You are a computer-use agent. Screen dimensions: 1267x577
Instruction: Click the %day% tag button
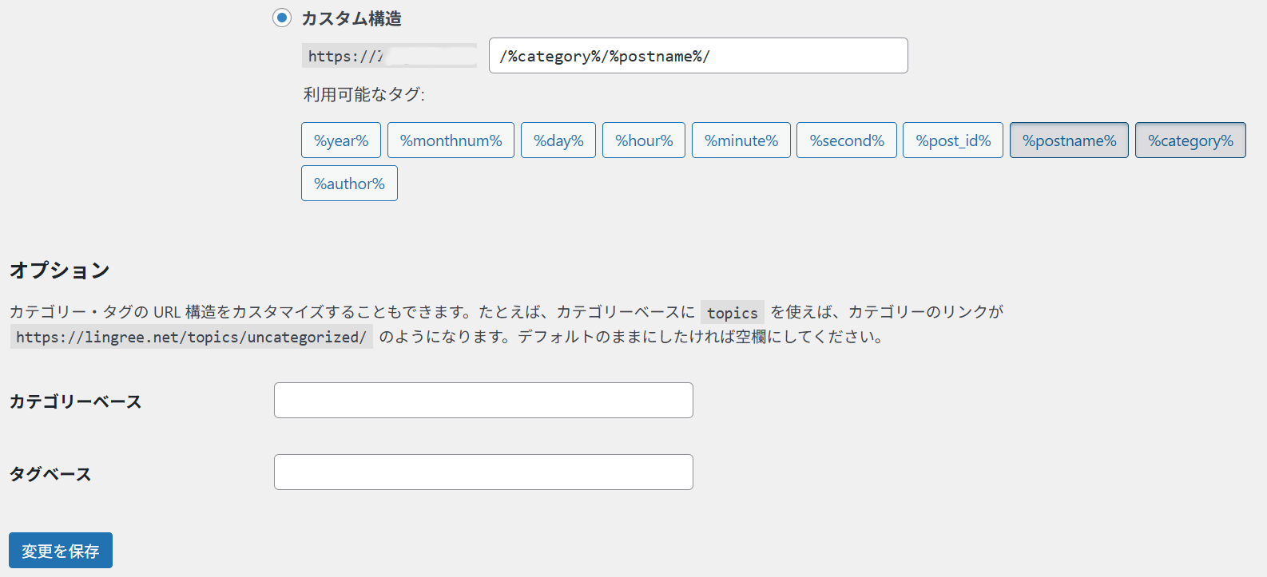click(558, 140)
